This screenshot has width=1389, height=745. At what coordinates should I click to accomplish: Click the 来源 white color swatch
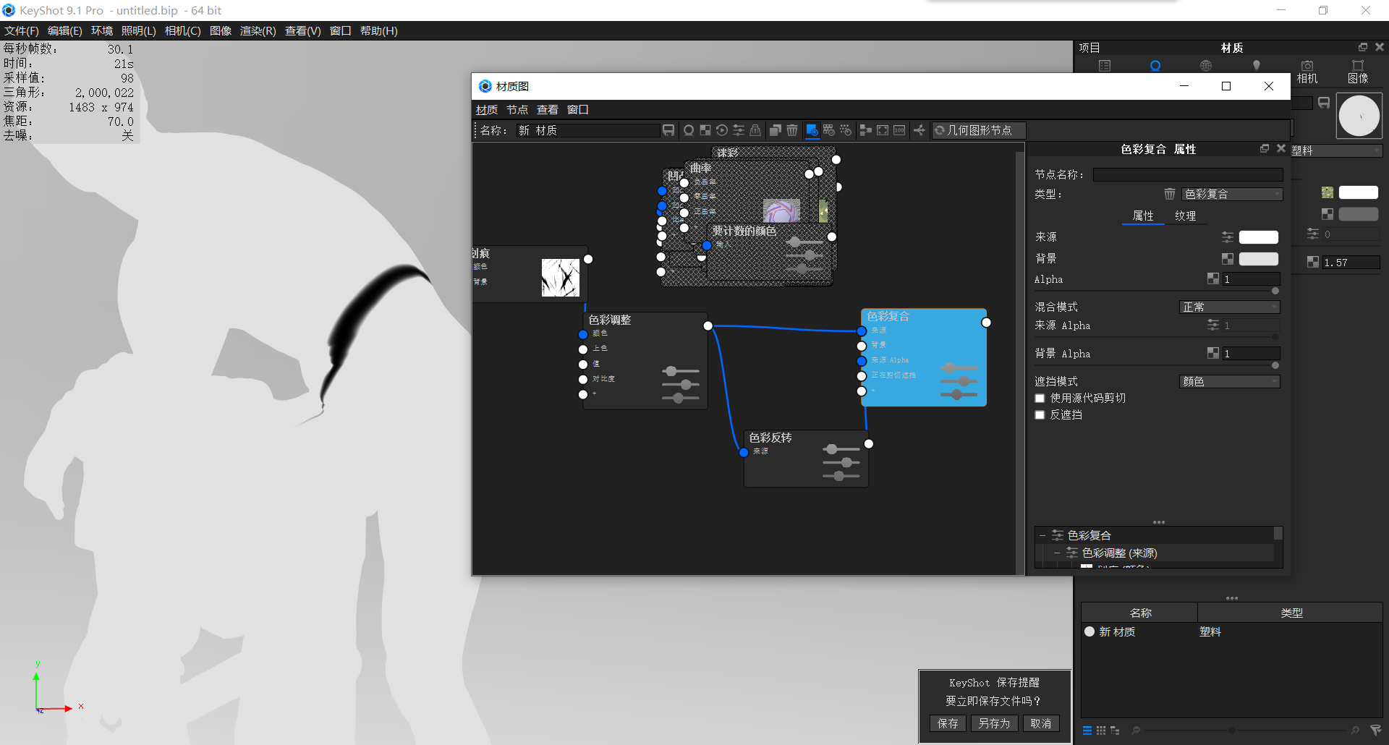[x=1258, y=237]
